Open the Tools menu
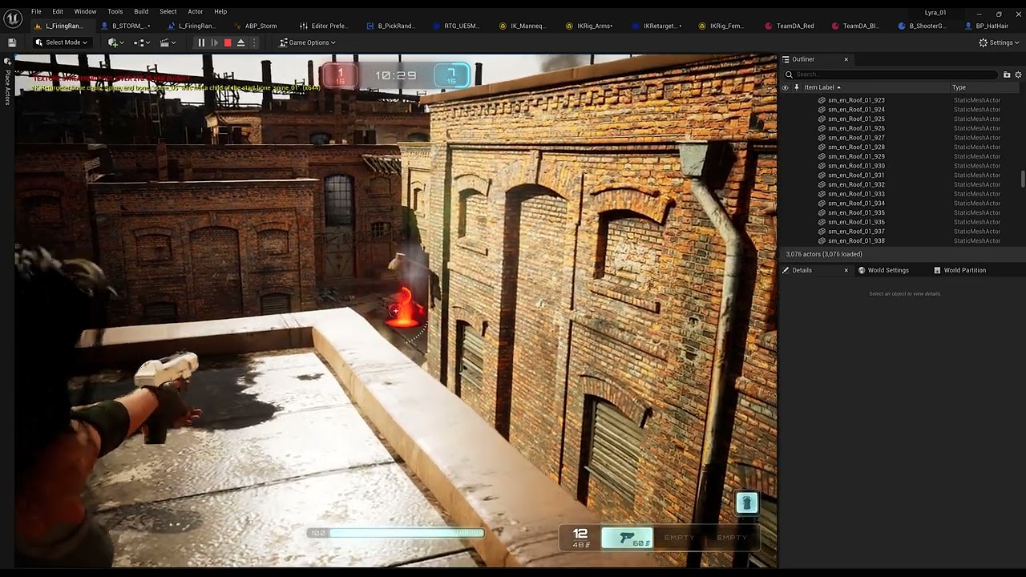Image resolution: width=1026 pixels, height=577 pixels. coord(115,11)
